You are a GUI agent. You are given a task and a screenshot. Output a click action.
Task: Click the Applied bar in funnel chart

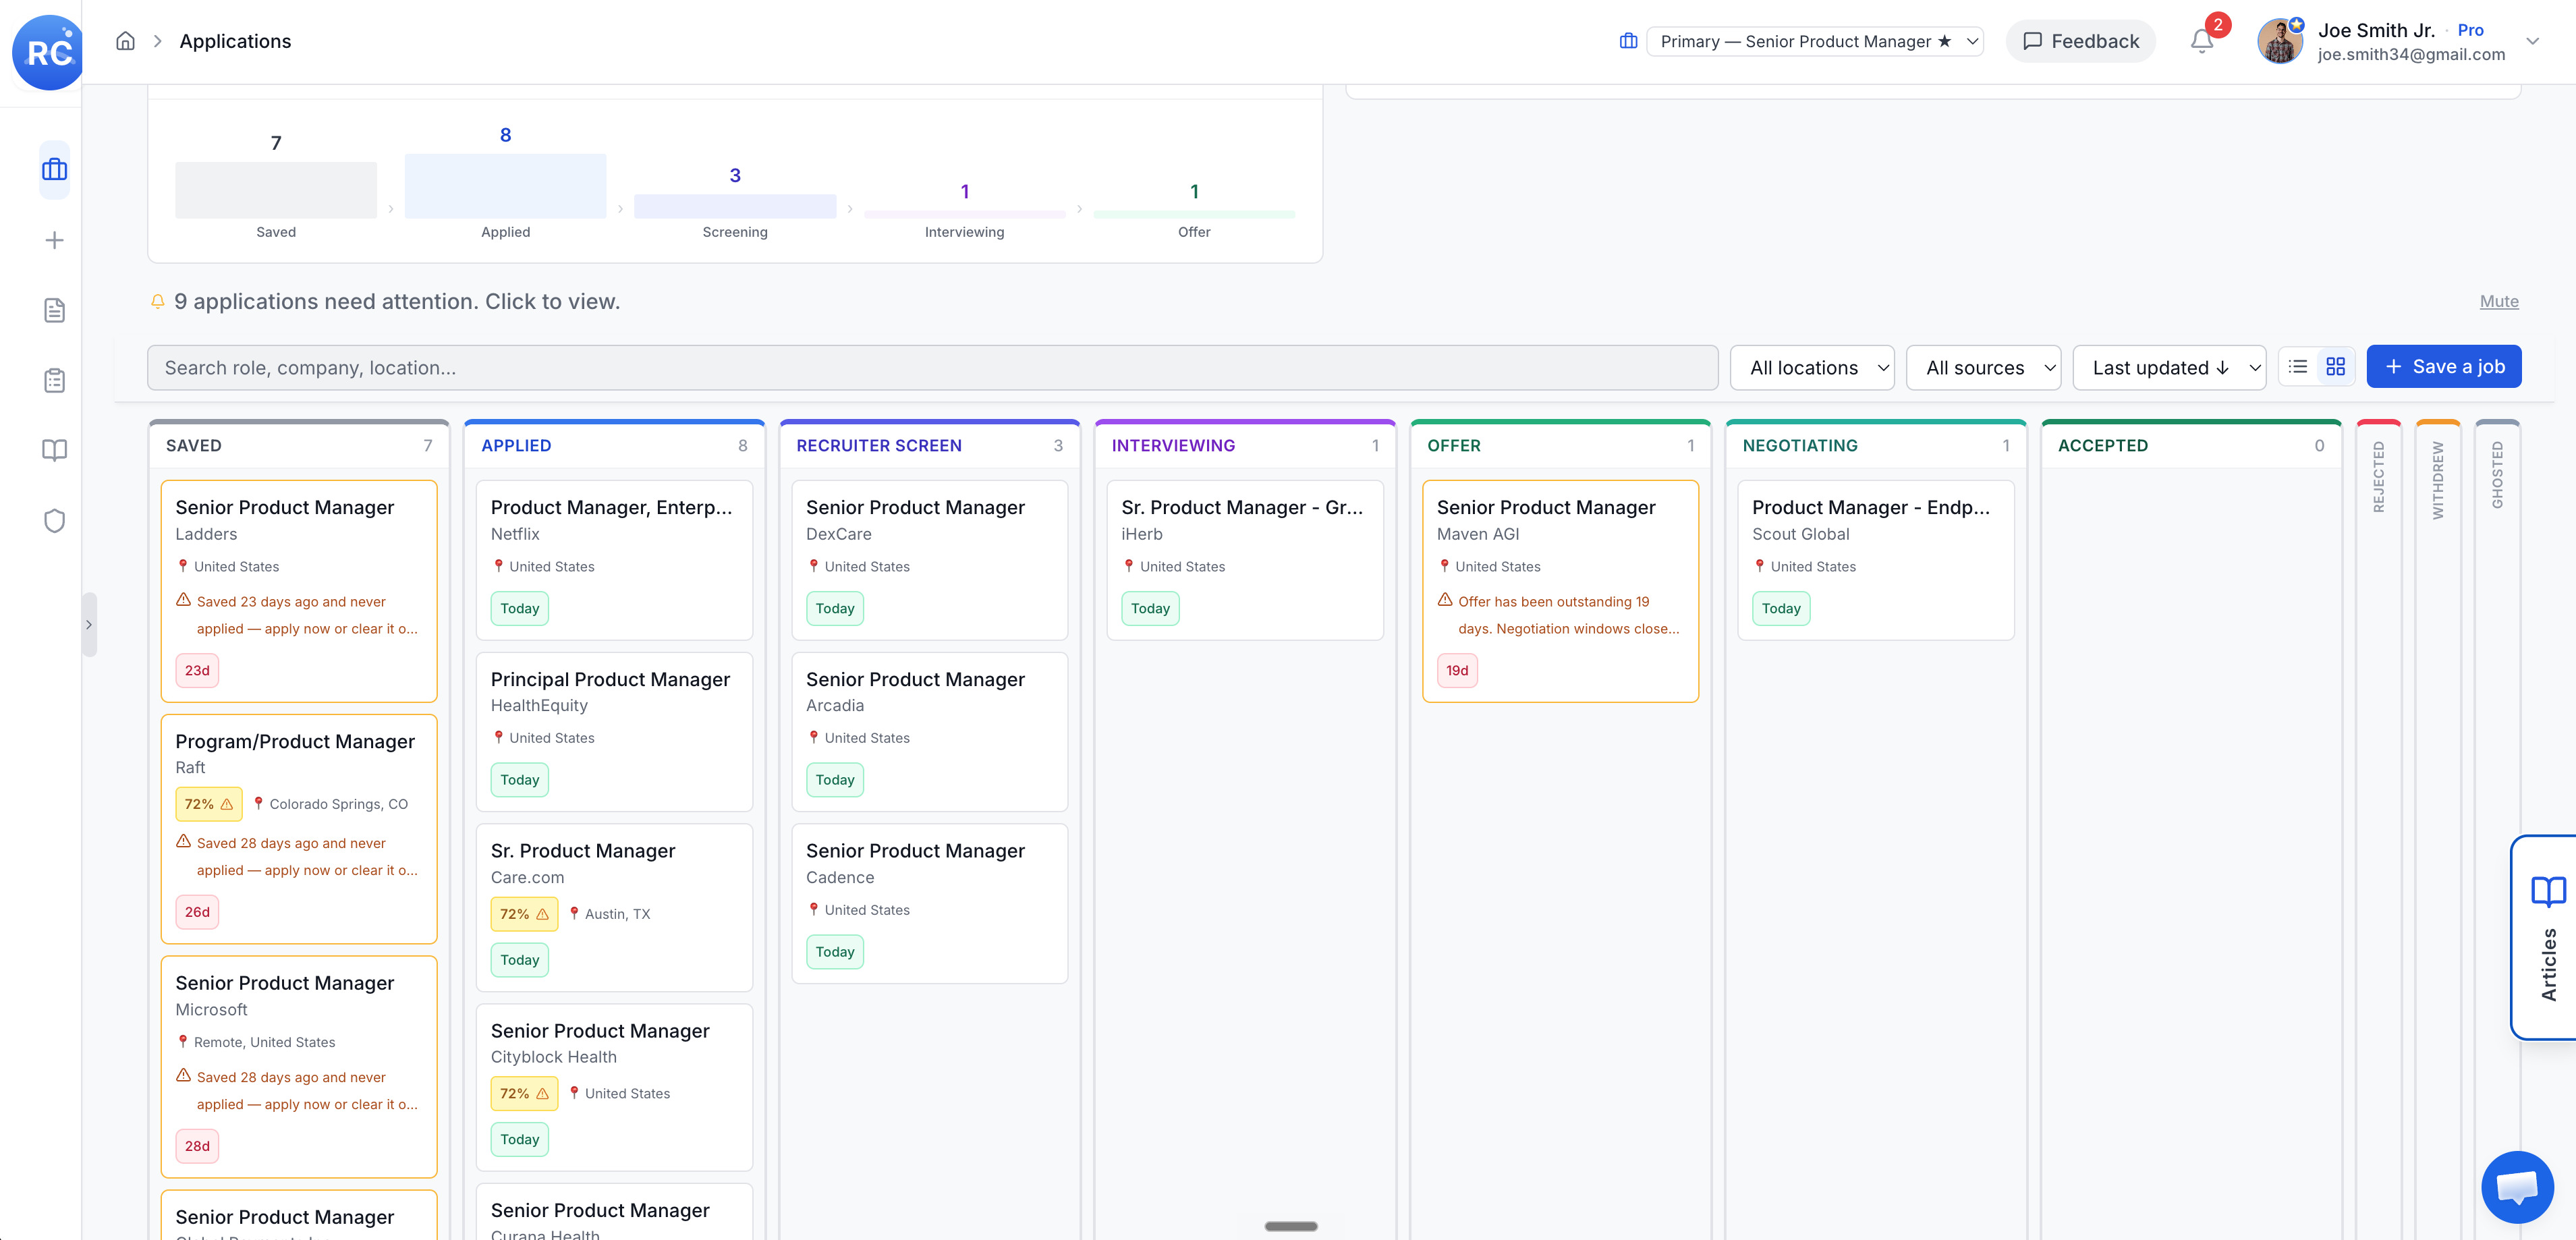click(x=505, y=186)
